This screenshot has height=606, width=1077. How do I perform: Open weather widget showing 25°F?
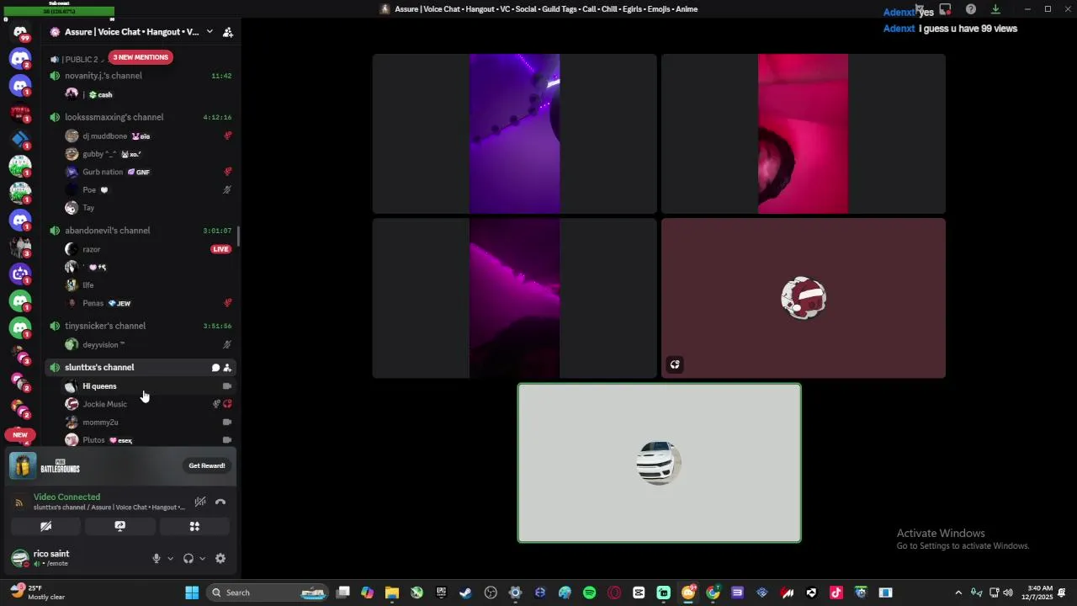(x=38, y=593)
